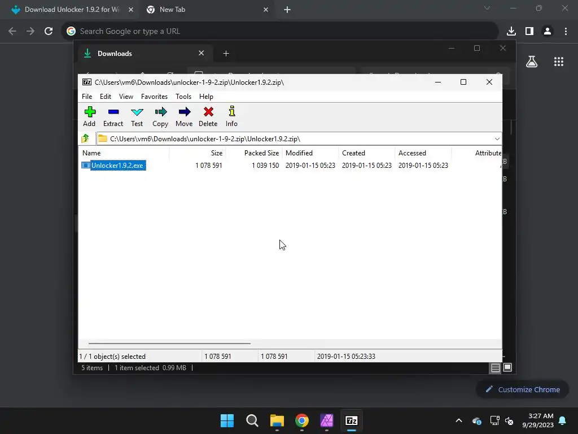578x434 pixels.
Task: Sort by the Packed Size column header
Action: tap(253, 153)
